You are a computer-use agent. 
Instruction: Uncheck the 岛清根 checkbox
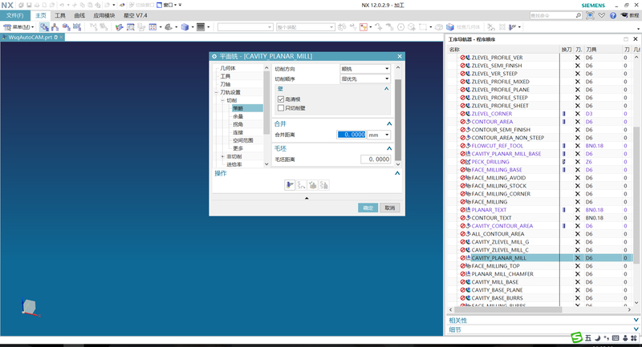tap(281, 99)
